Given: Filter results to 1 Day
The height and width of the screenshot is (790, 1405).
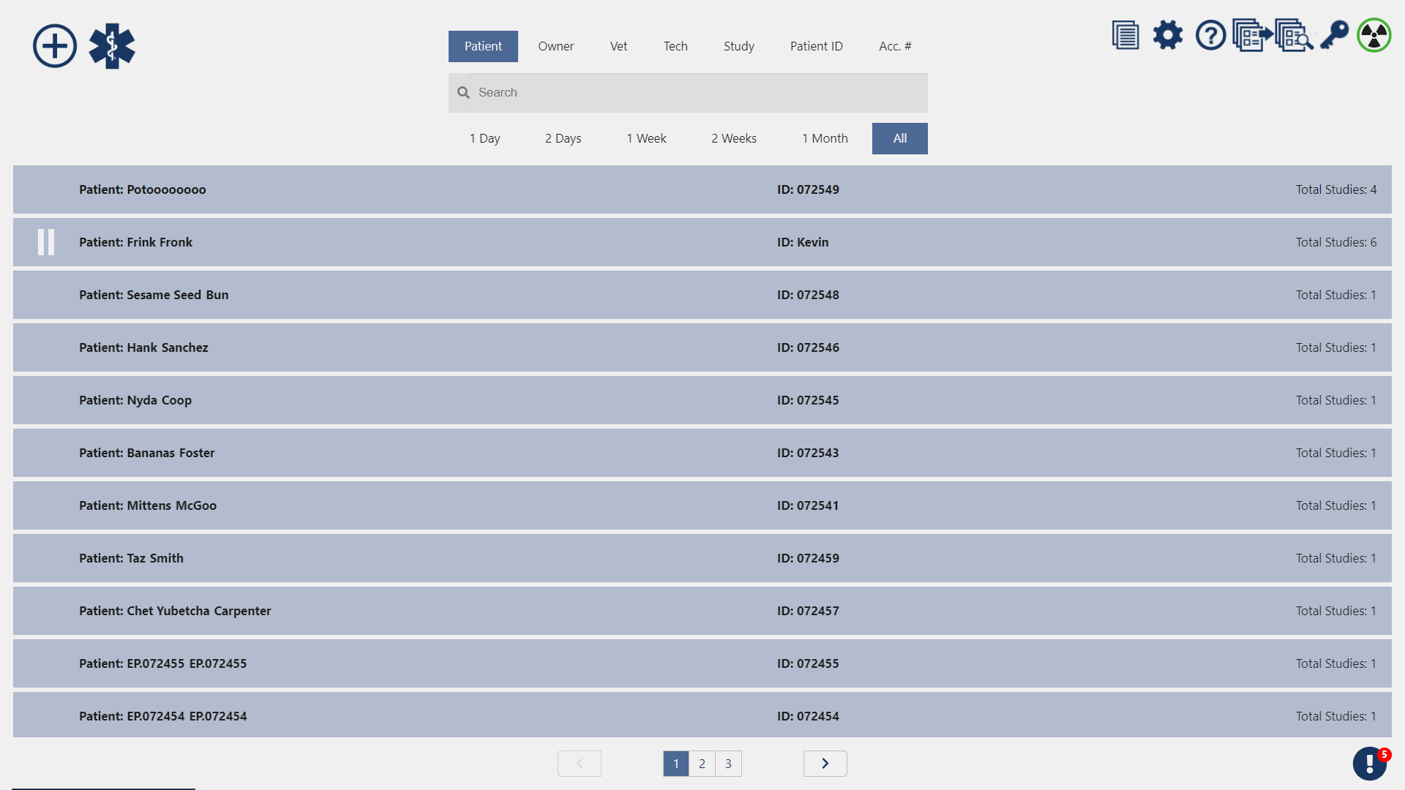Looking at the screenshot, I should pos(485,138).
